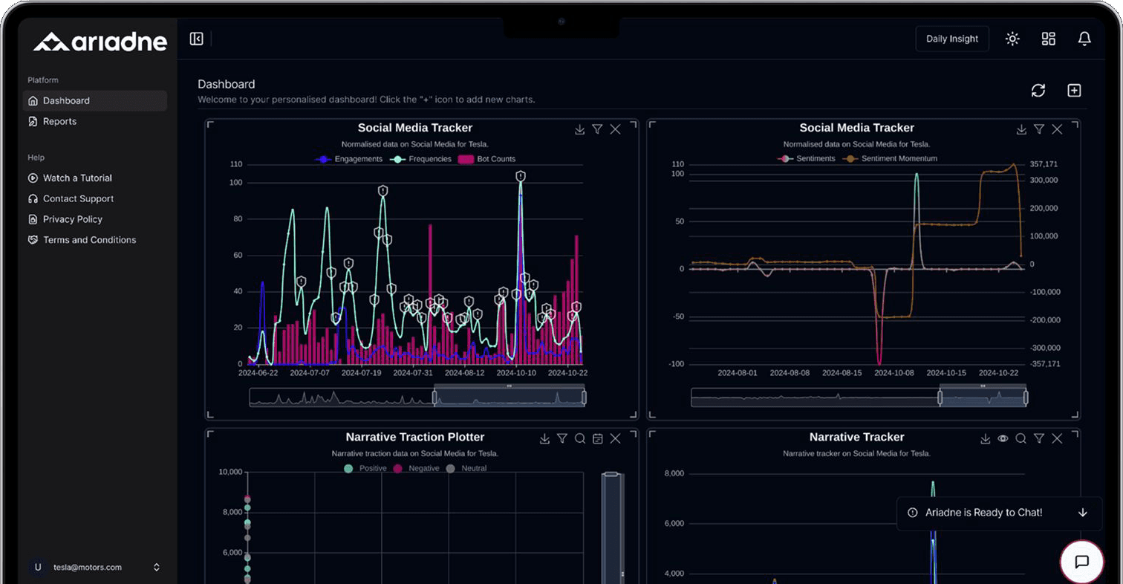Download the Engagements Social Media Tracker chart

click(x=579, y=129)
